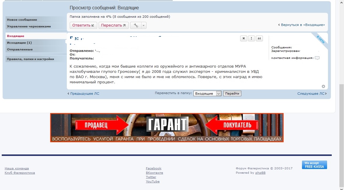Follow the Следующее ЛС link
The height and width of the screenshot is (190, 344).
point(312,94)
